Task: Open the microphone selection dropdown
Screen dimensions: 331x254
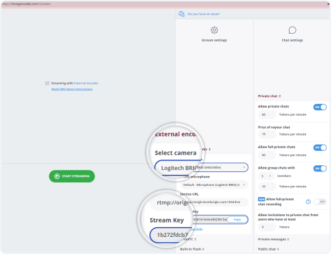Action: tap(214, 184)
